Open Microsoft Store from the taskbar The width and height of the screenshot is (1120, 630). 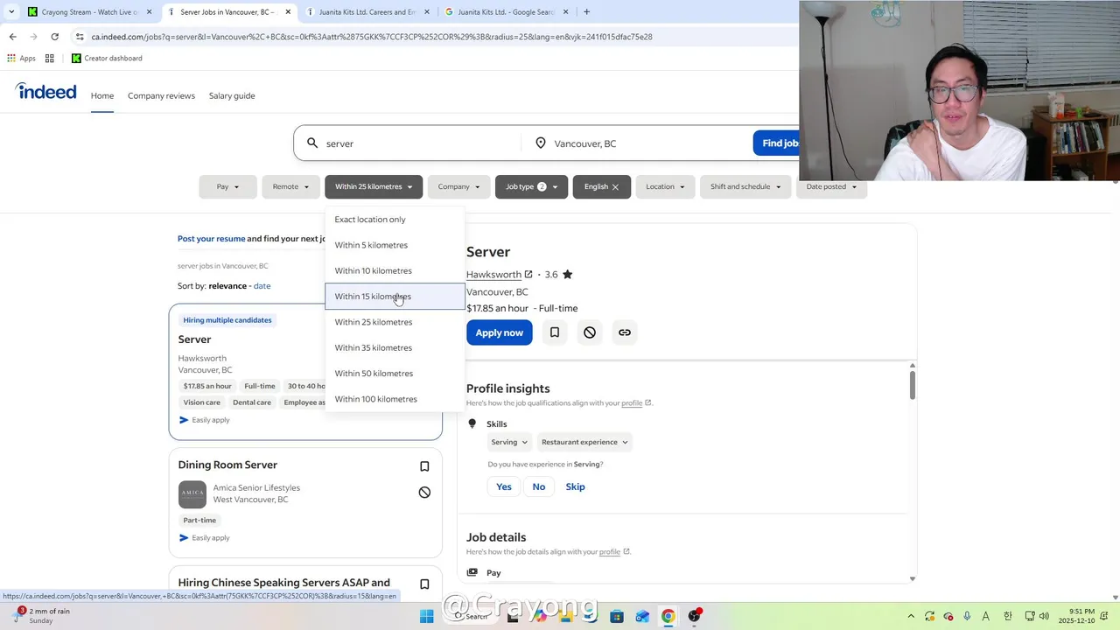click(x=617, y=616)
